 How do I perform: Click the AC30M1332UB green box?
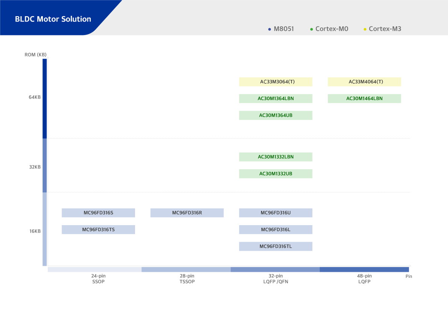pyautogui.click(x=275, y=174)
